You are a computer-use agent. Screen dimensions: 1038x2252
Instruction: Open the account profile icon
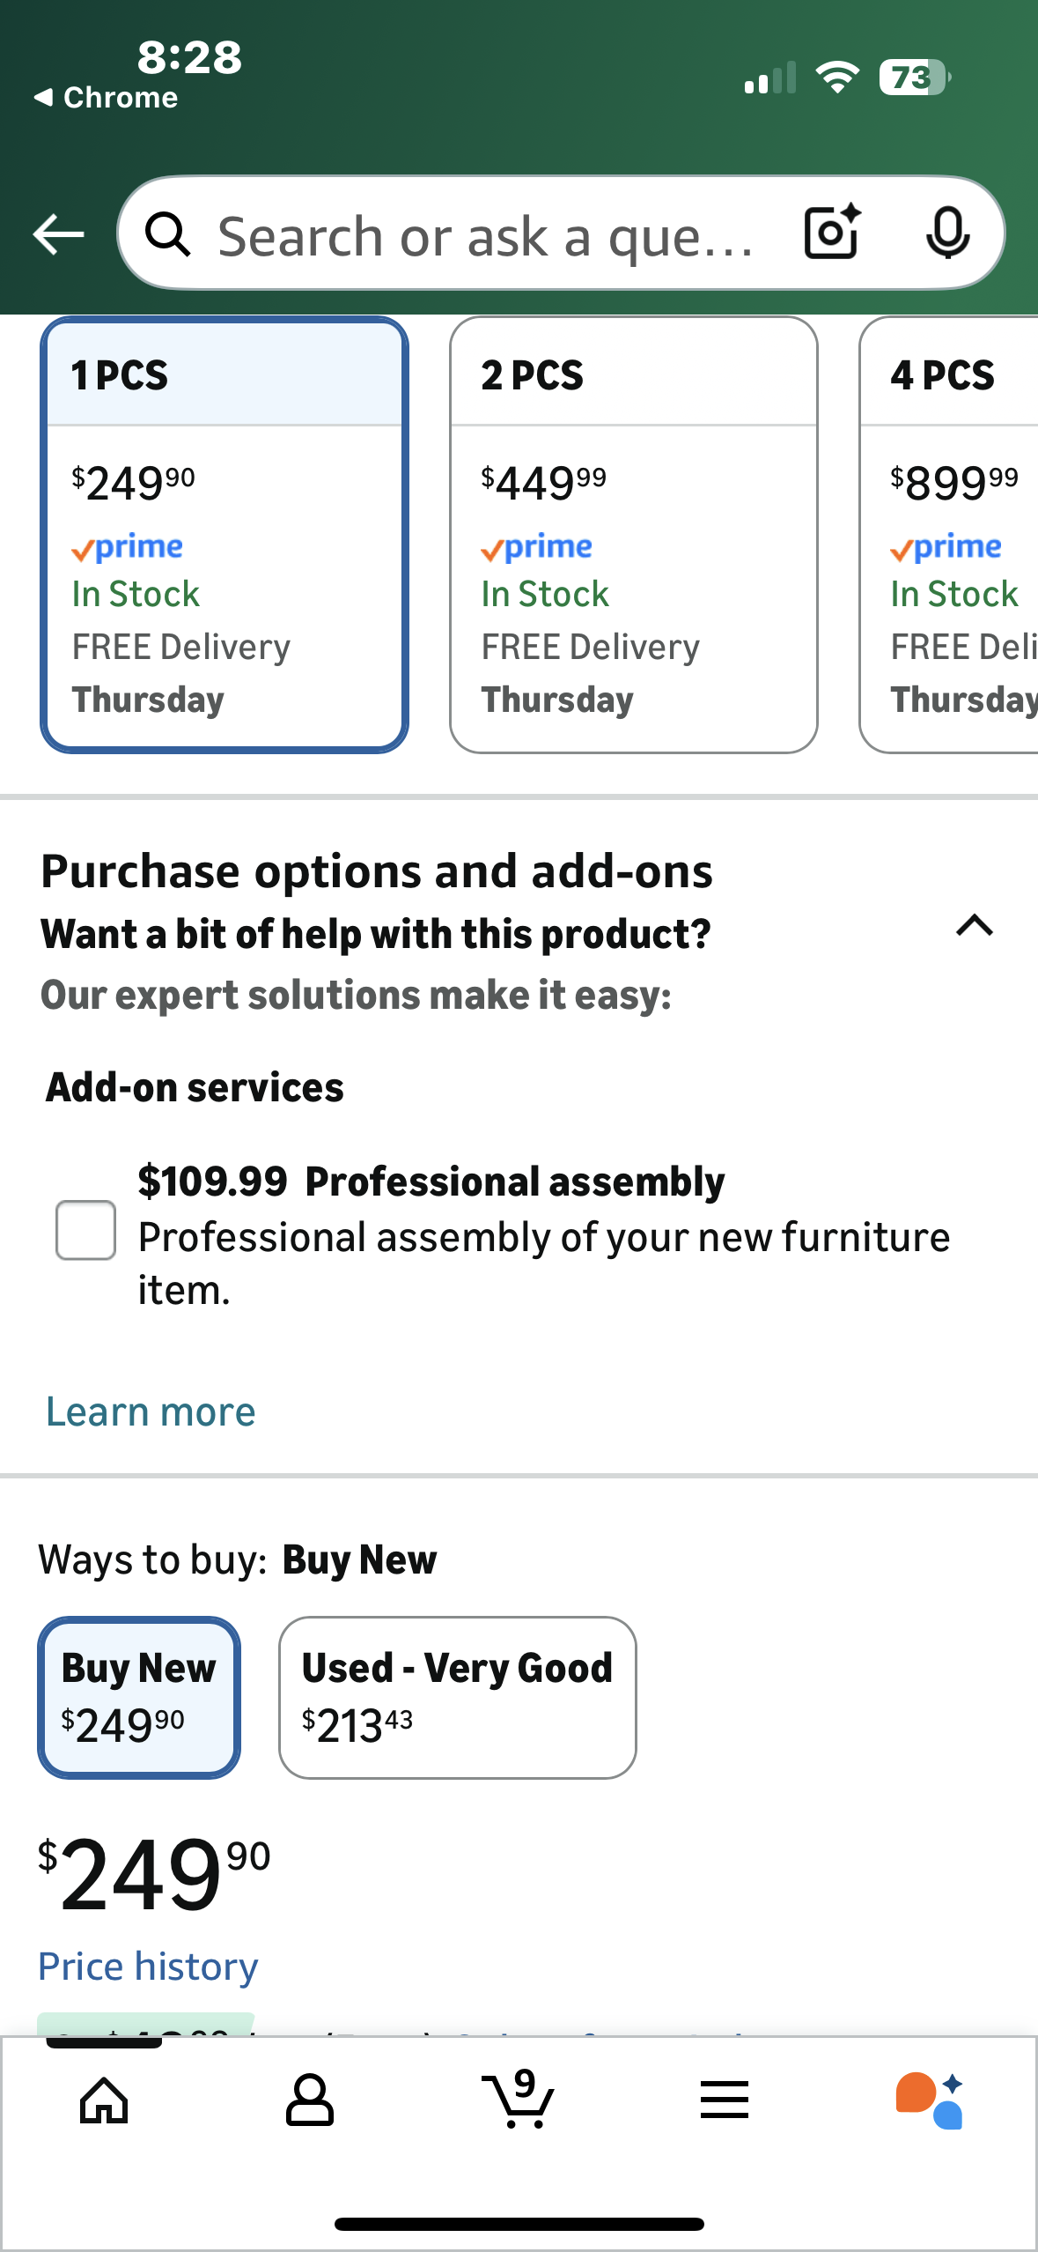point(310,2100)
